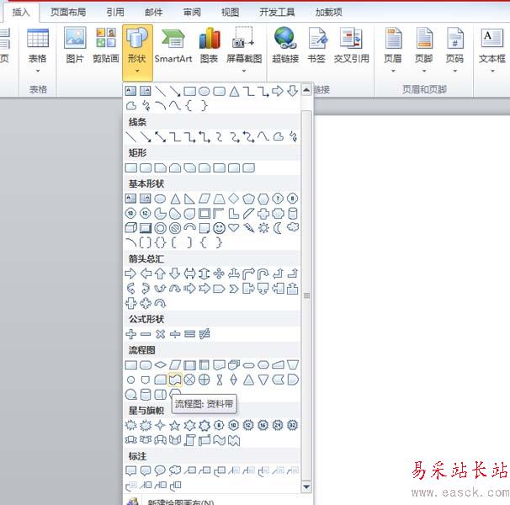Image resolution: width=510 pixels, height=505 pixels.
Task: Open the 页码 page number dropdown
Action: (454, 50)
